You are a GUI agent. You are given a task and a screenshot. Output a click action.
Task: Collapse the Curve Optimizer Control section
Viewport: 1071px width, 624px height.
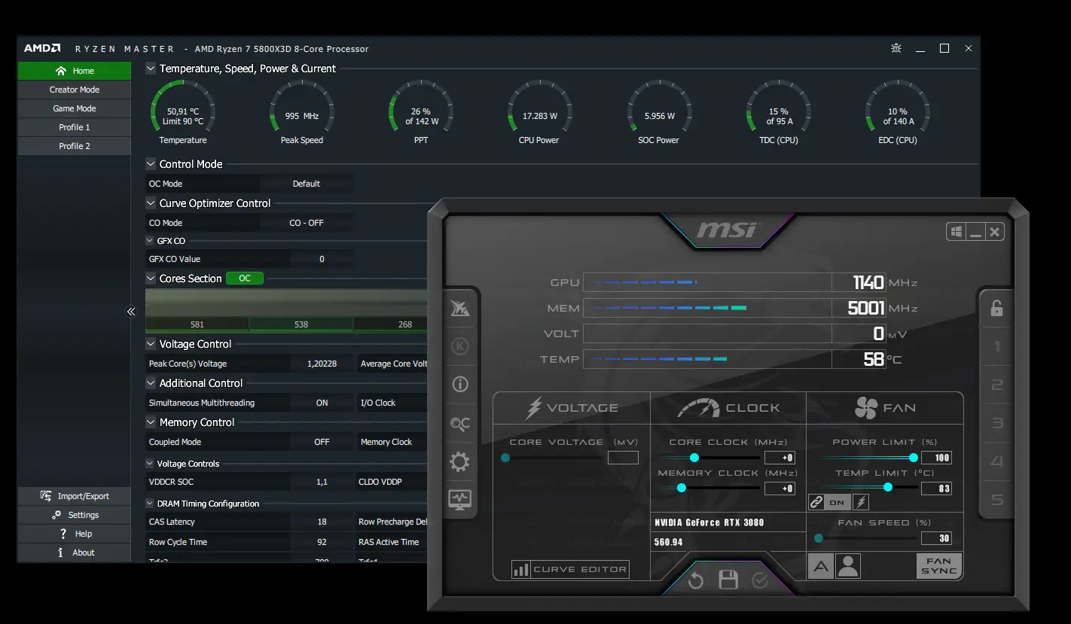(151, 203)
